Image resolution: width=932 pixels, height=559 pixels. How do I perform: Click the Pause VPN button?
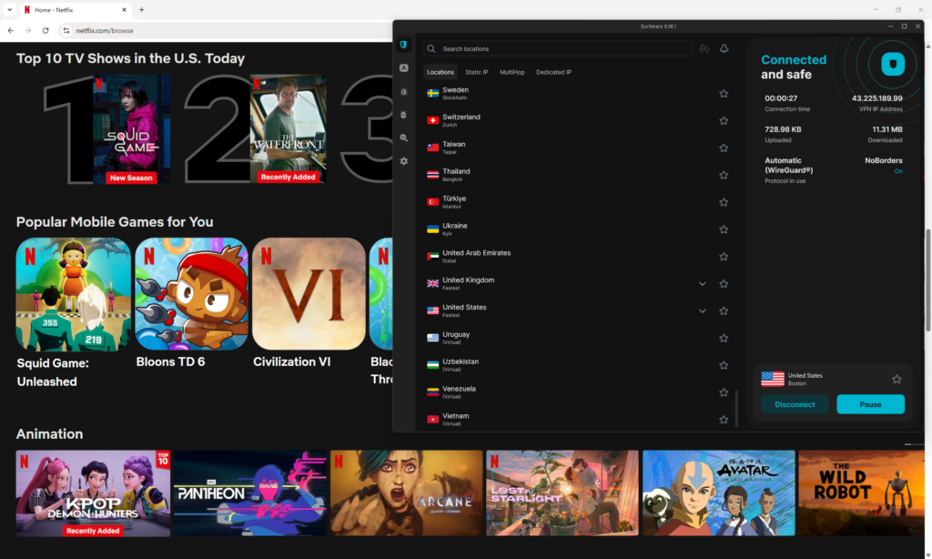[x=870, y=404]
